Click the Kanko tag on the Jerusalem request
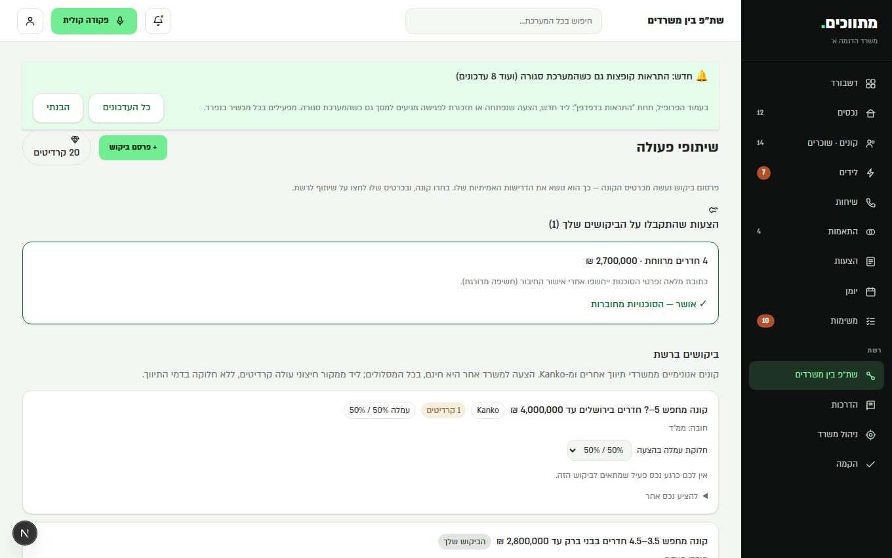892x558 pixels. [x=488, y=410]
